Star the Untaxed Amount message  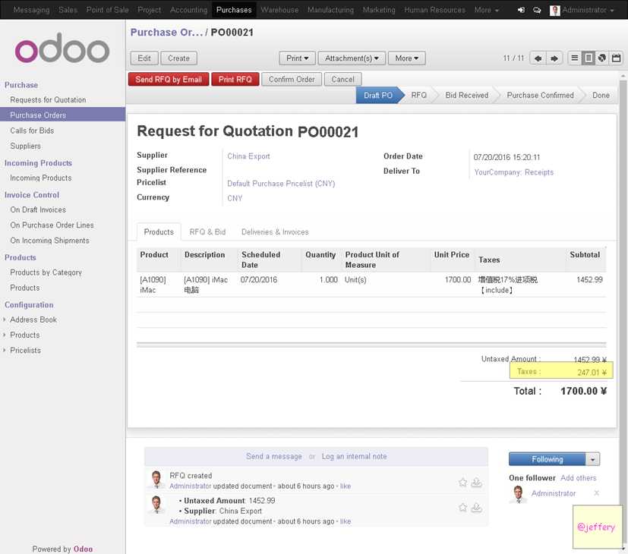pyautogui.click(x=462, y=508)
